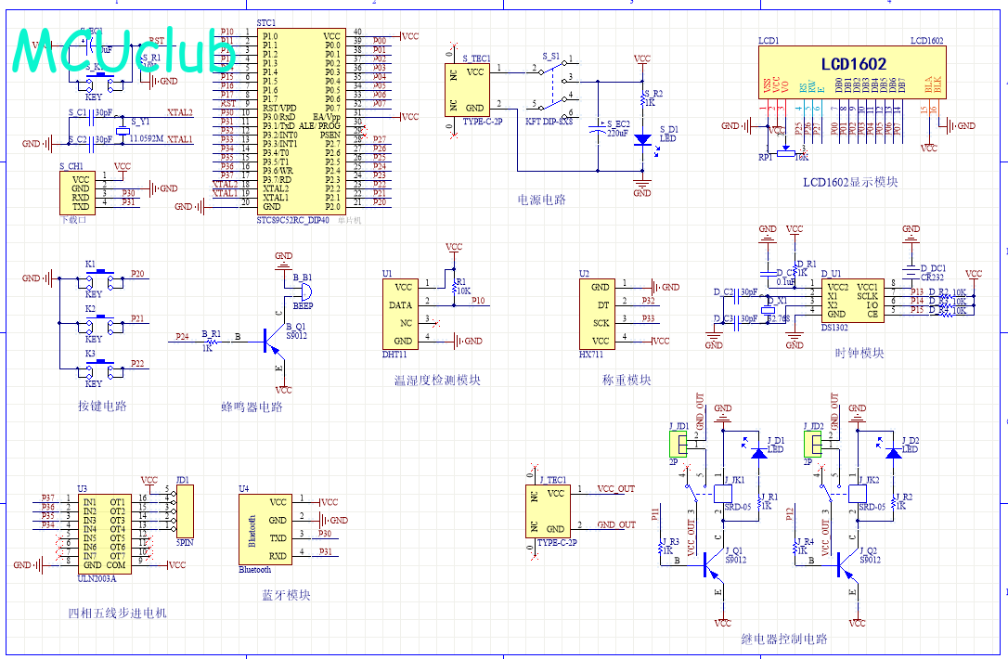This screenshot has width=1008, height=659.
Task: Select the S_KEY reset button near RST
Action: [x=98, y=80]
